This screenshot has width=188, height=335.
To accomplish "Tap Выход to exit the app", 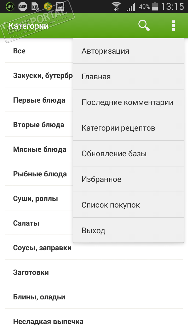I will tap(128, 231).
